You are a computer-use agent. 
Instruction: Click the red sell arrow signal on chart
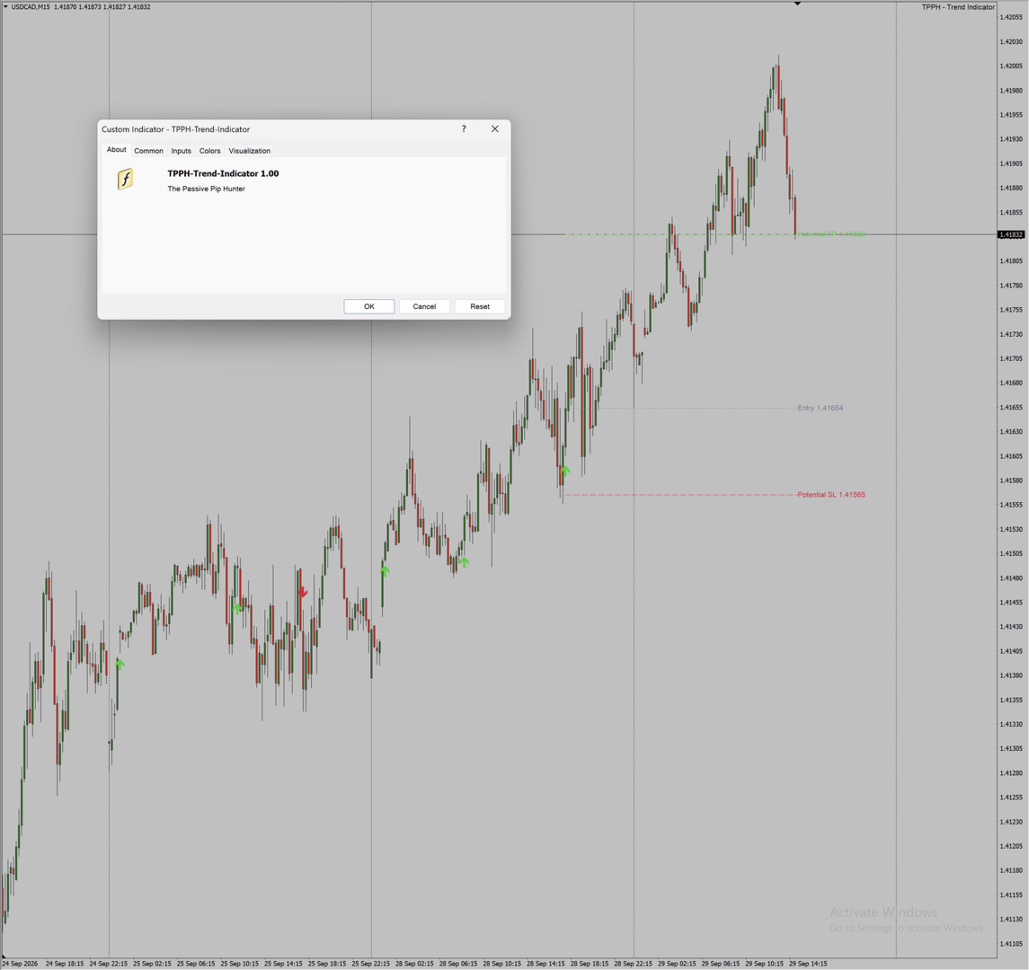(303, 592)
